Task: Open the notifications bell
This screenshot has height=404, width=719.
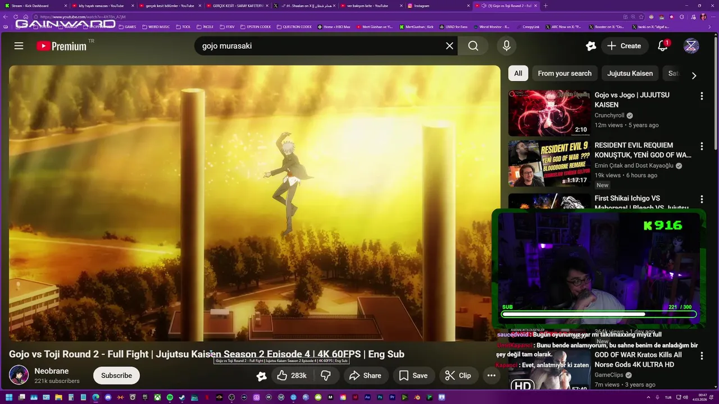Action: coord(663,46)
